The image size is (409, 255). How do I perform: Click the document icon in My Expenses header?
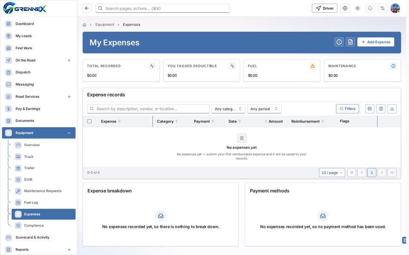click(x=350, y=42)
